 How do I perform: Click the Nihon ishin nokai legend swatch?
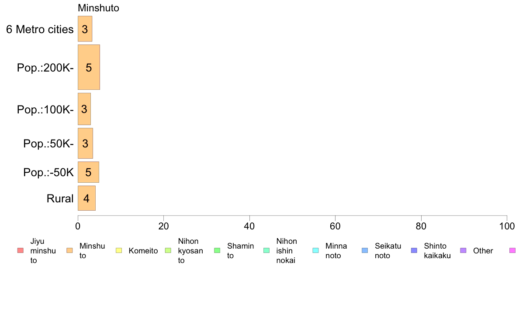(x=266, y=251)
